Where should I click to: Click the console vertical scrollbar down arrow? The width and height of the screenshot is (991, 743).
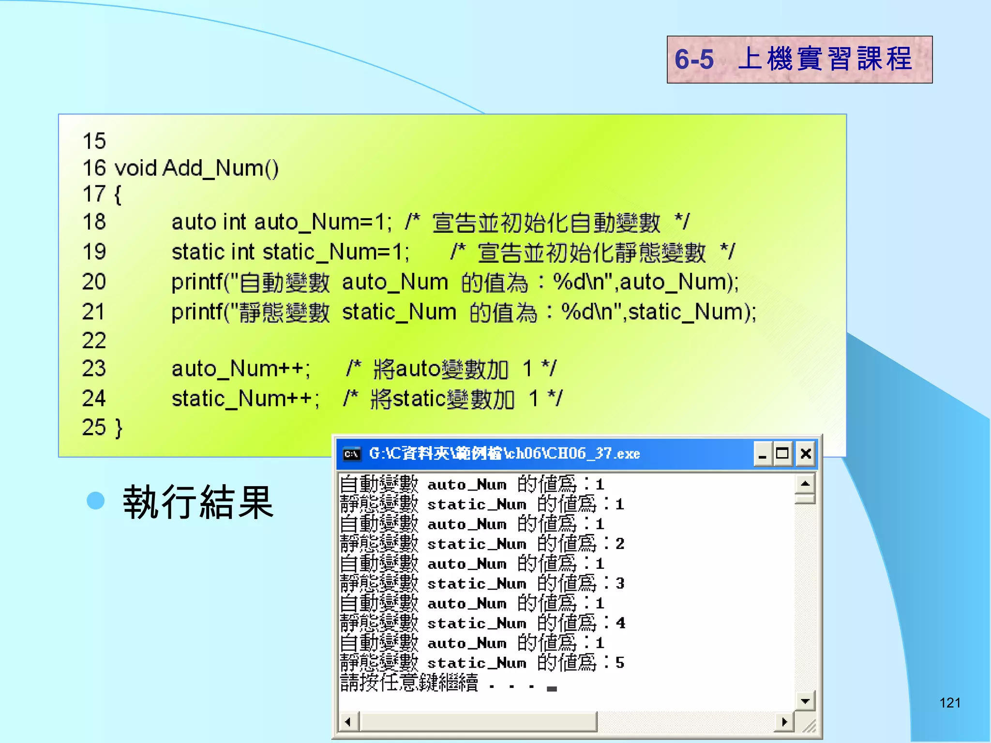click(805, 700)
